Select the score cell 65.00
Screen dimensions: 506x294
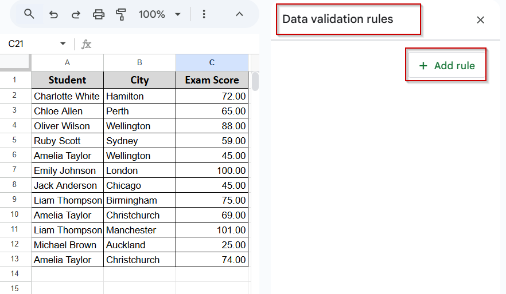(212, 111)
